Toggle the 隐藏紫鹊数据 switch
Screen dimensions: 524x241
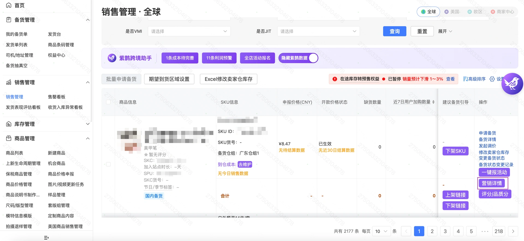(313, 58)
